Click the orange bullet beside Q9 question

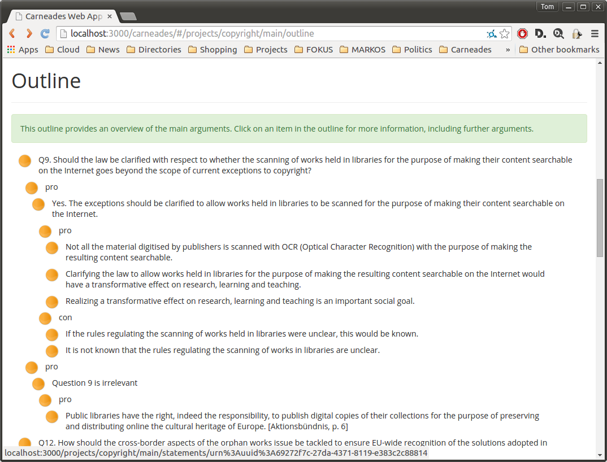[x=25, y=160]
